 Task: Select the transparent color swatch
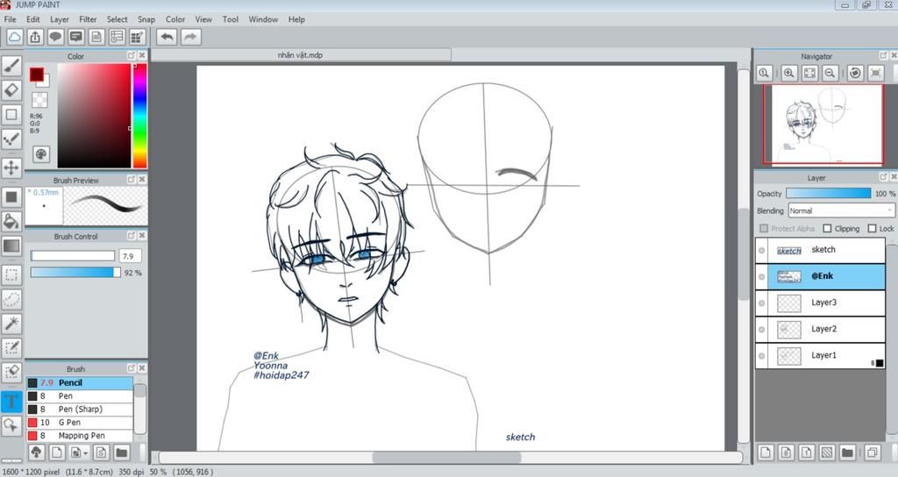tap(39, 100)
